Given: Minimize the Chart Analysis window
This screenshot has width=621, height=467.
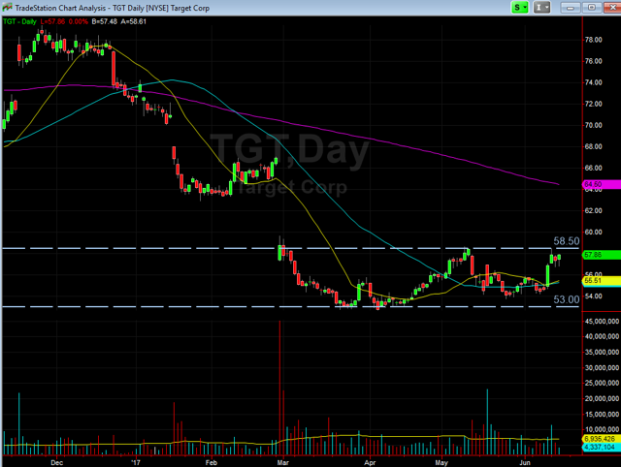Looking at the screenshot, I should coord(571,7).
